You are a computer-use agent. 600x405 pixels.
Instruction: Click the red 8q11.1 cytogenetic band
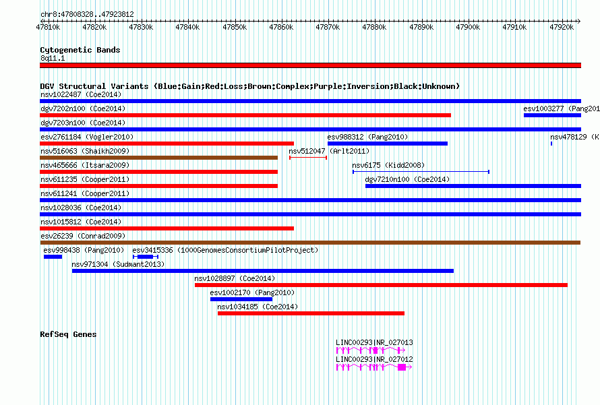(x=310, y=65)
